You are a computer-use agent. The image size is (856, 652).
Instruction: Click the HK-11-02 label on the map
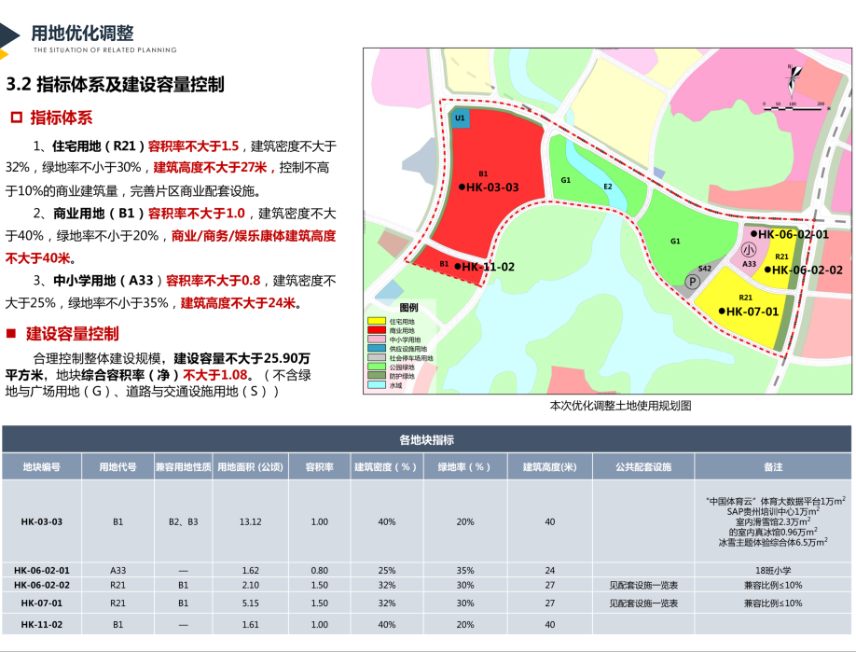pyautogui.click(x=488, y=267)
